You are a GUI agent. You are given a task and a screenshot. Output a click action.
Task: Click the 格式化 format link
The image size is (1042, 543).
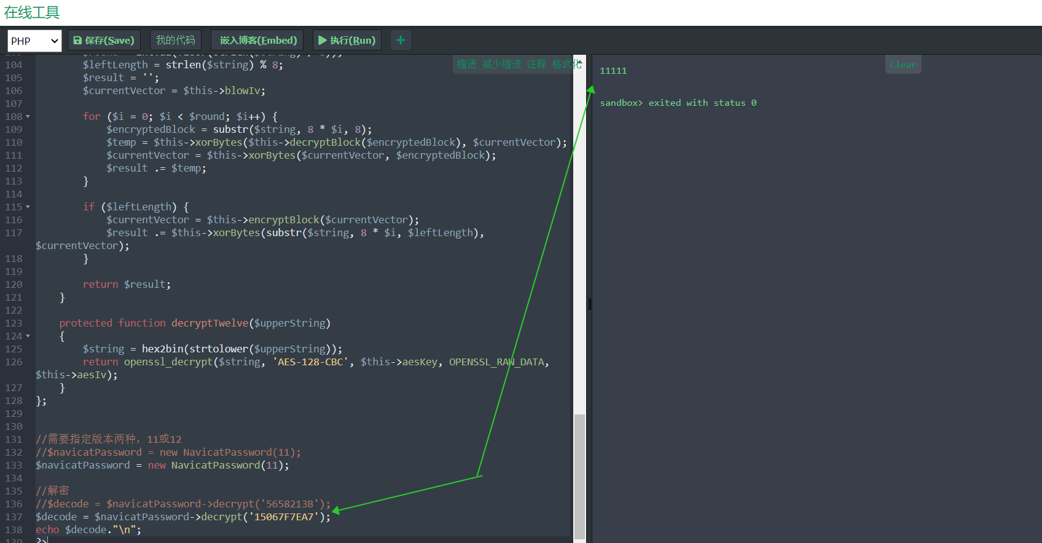(x=566, y=64)
